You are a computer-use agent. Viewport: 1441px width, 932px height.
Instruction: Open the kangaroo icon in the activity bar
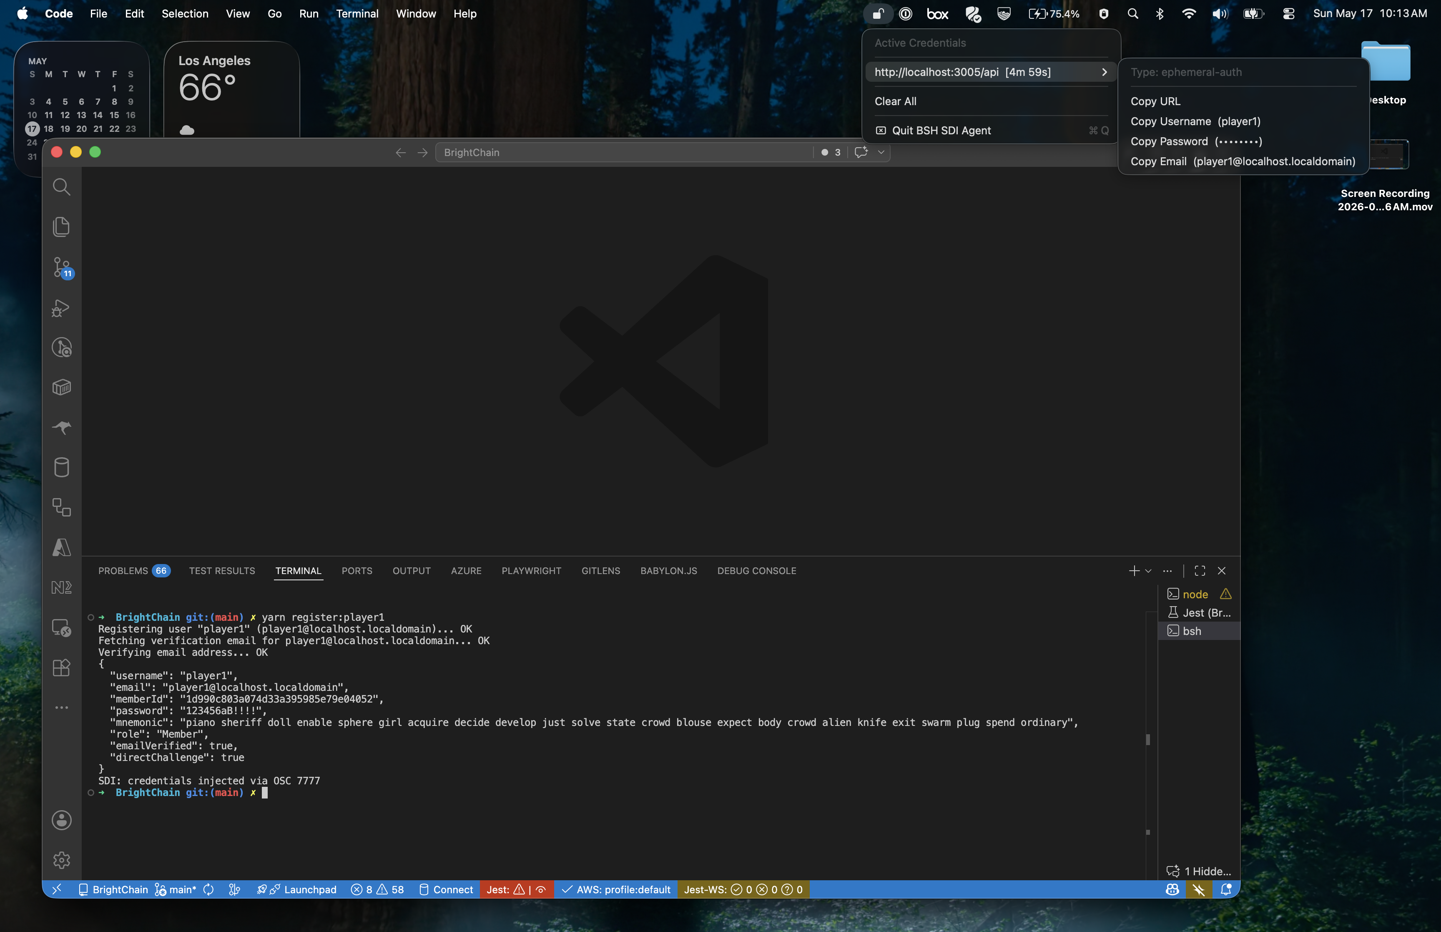(x=61, y=427)
